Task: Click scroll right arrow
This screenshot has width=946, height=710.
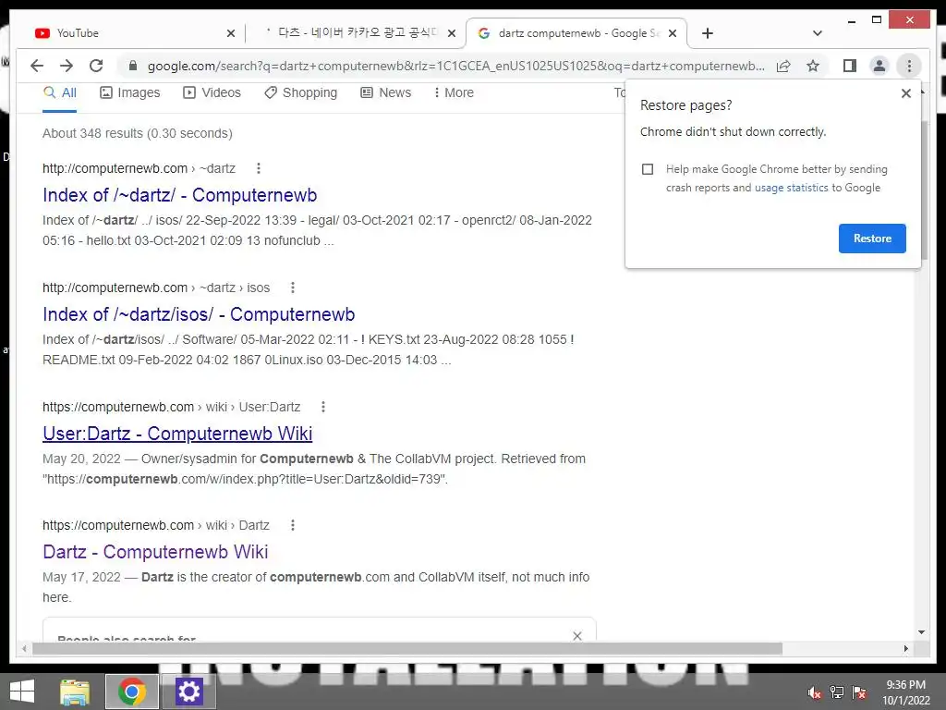Action: tap(906, 648)
